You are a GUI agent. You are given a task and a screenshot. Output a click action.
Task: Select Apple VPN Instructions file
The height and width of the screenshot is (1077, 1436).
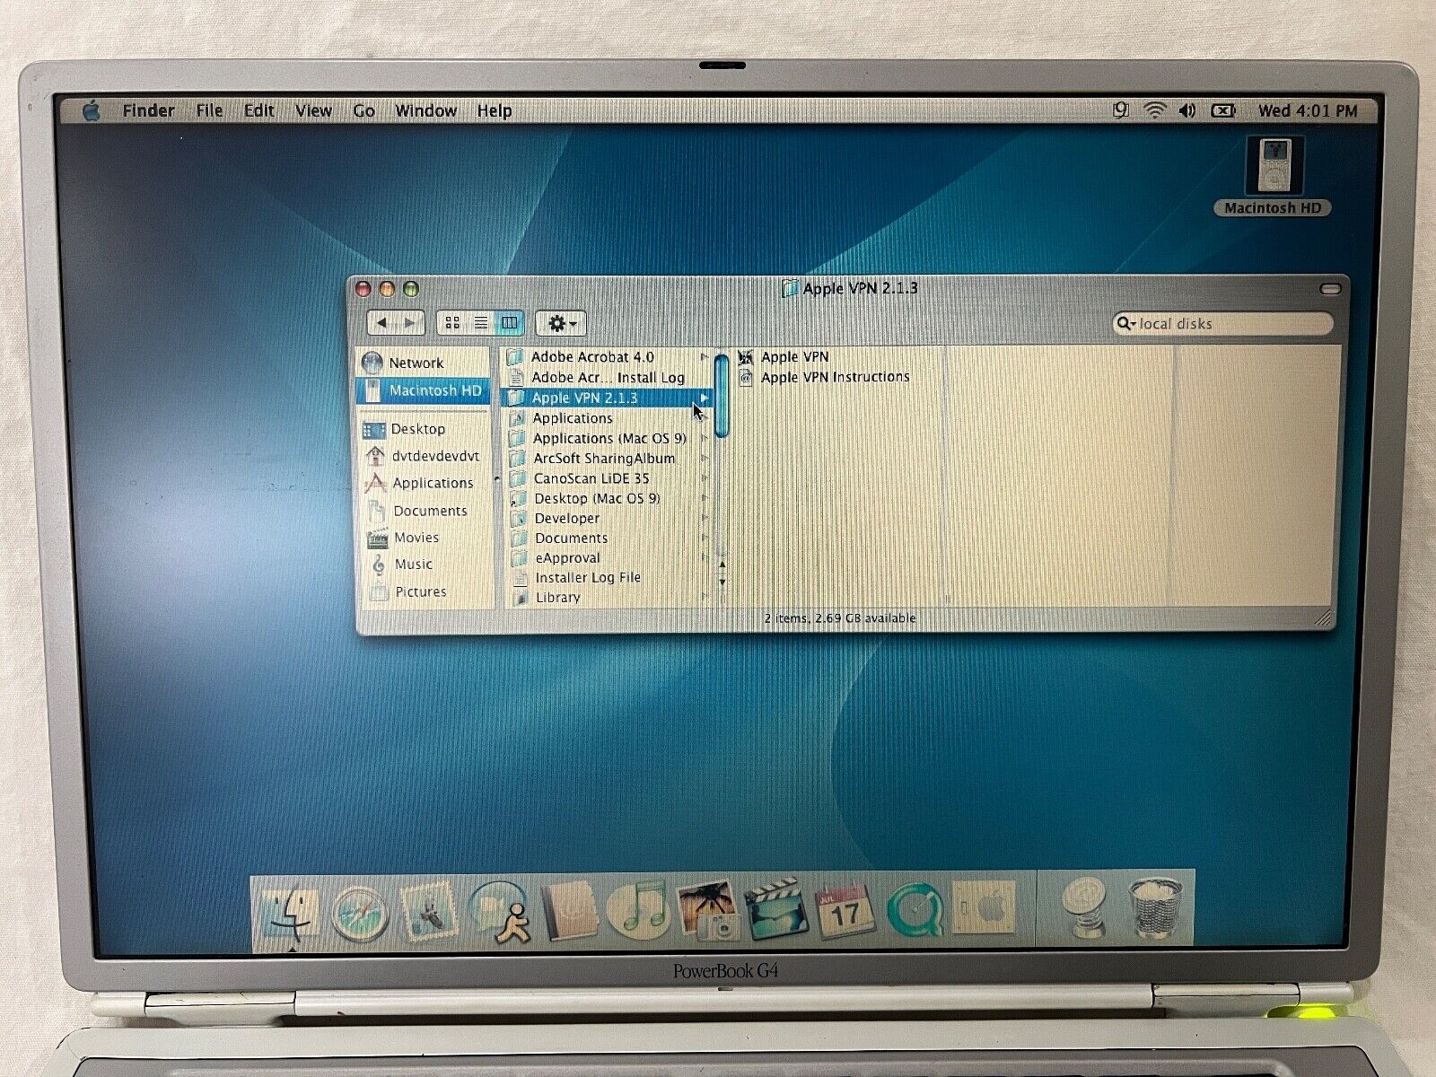click(x=835, y=378)
